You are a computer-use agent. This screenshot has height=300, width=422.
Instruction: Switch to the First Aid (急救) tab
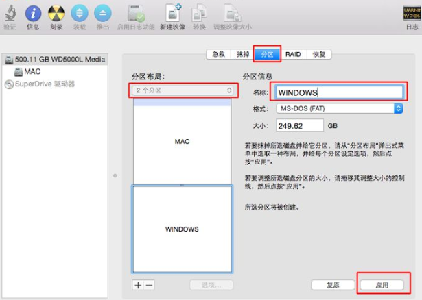[x=218, y=54]
